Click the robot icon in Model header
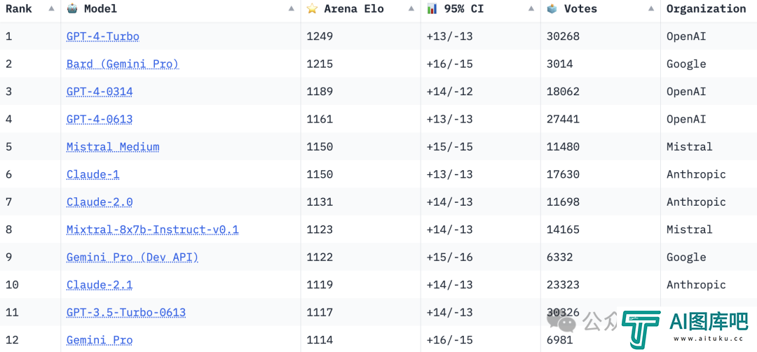757x352 pixels. [72, 8]
